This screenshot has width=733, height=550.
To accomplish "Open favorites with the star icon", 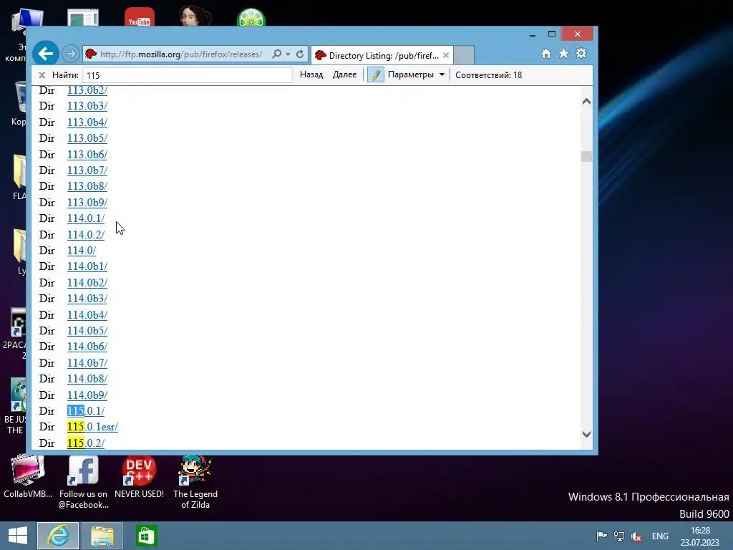I will [564, 53].
